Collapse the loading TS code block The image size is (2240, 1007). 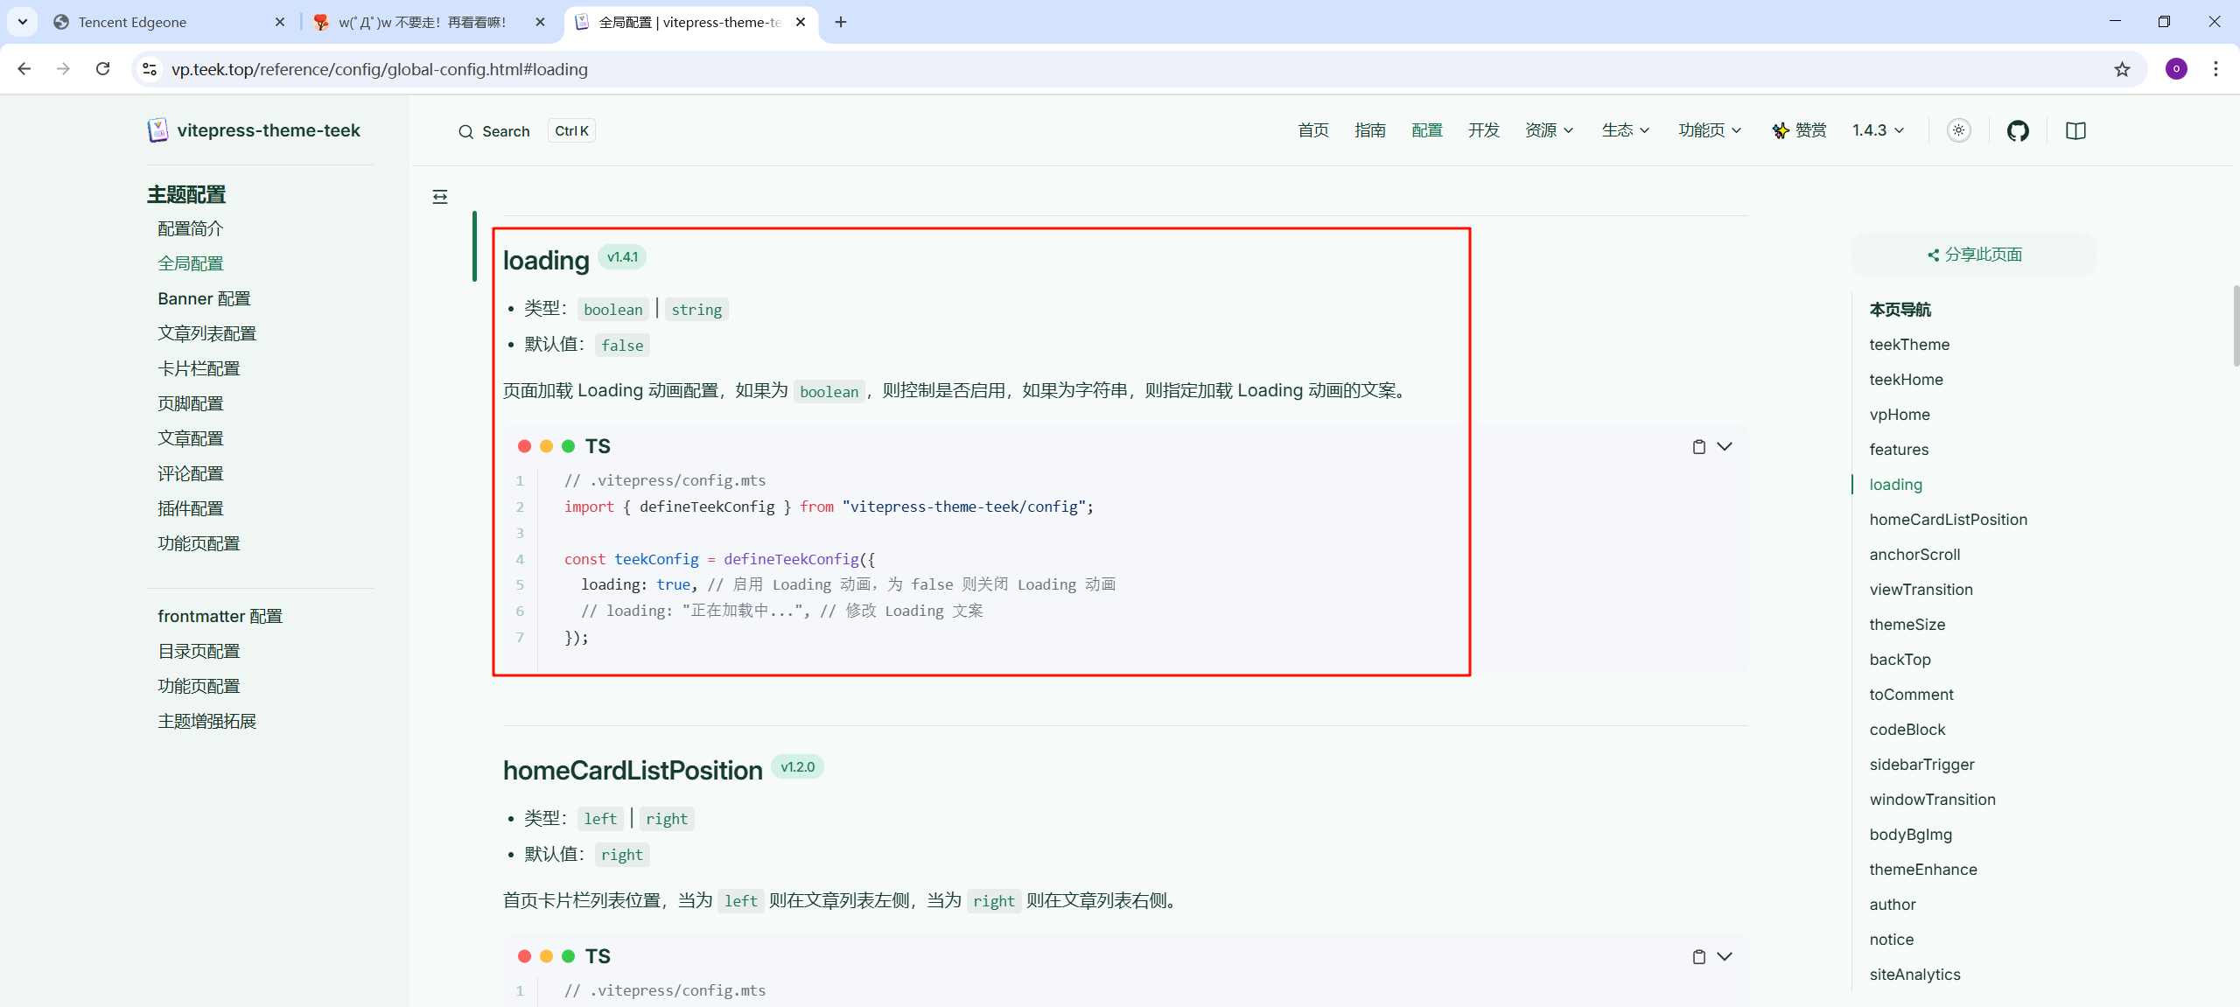click(x=1725, y=446)
